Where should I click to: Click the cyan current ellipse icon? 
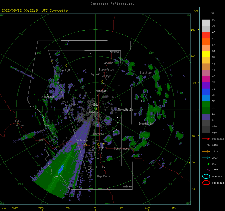(206, 176)
